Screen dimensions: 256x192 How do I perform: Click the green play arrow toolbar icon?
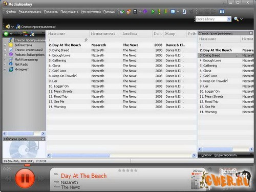point(153,12)
